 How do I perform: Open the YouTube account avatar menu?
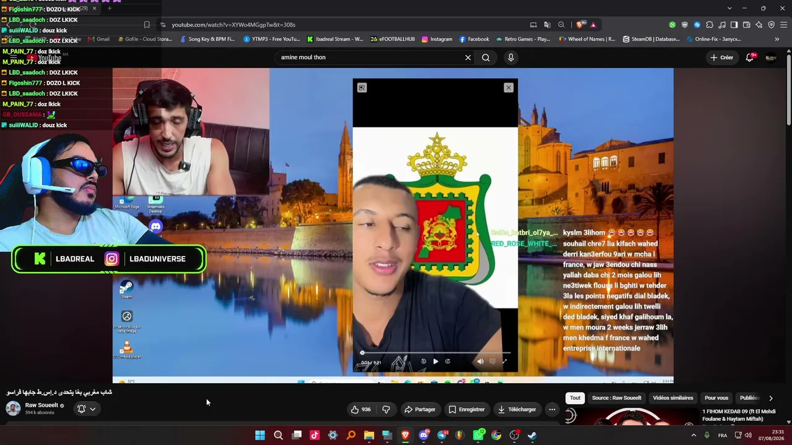click(x=771, y=57)
